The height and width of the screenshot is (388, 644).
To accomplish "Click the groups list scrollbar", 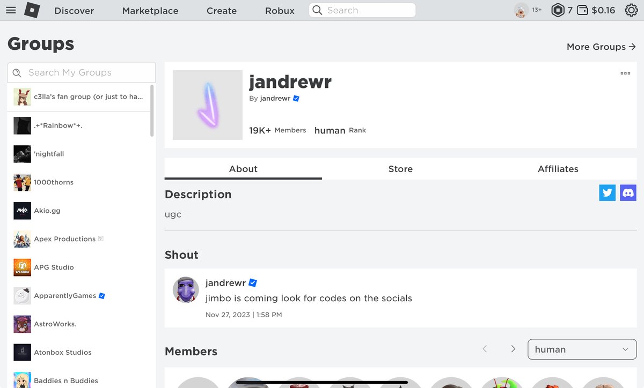I will 152,111.
